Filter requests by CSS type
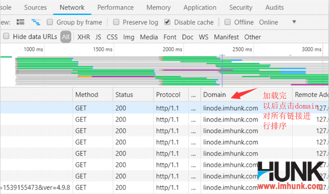The image size is (330, 194). pos(112,37)
